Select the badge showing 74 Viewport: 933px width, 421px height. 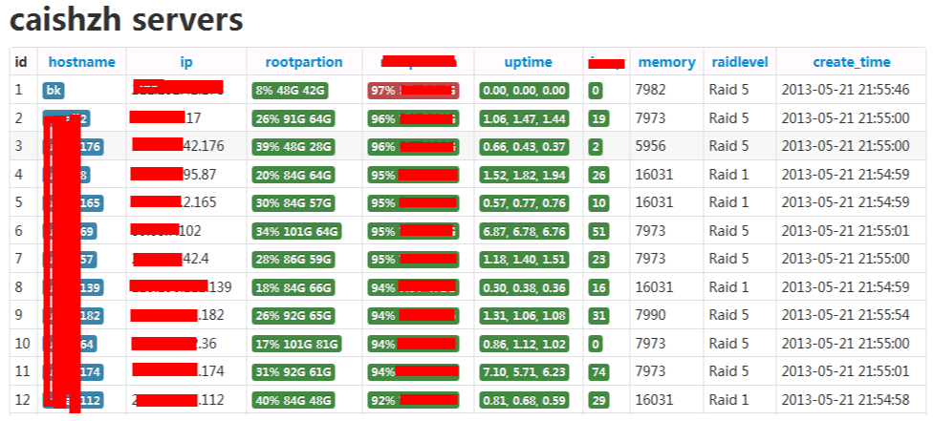click(598, 372)
